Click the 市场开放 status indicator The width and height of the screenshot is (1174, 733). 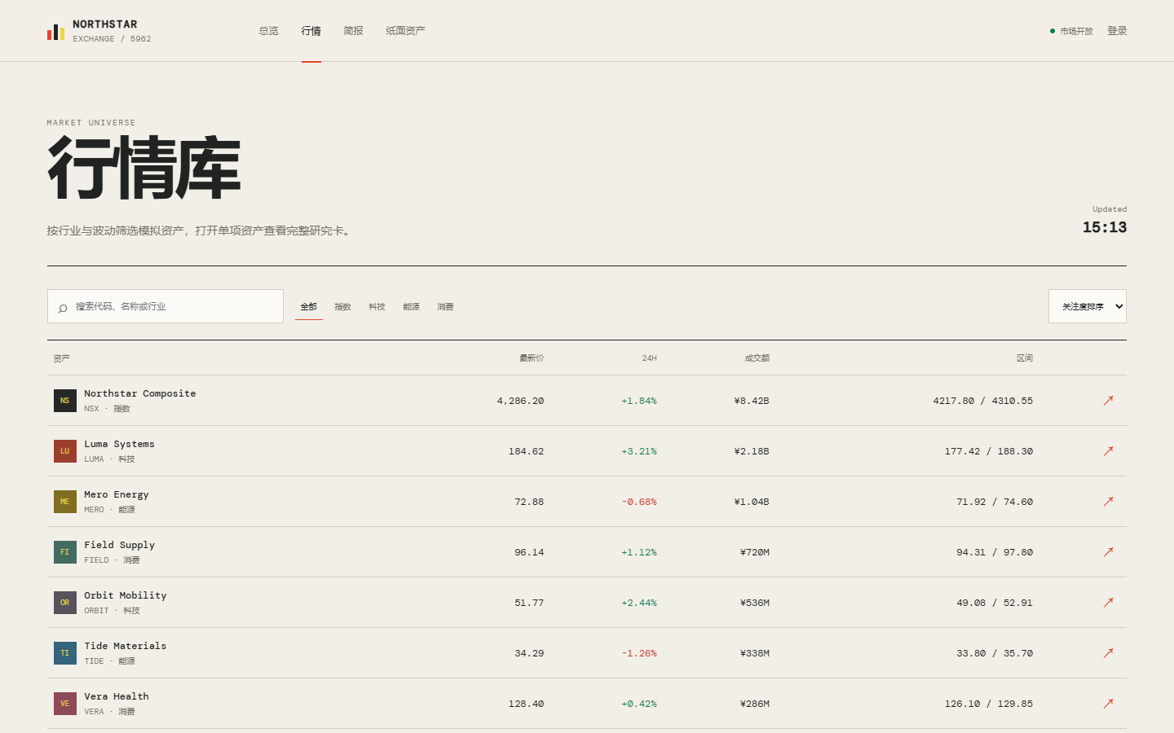[x=1071, y=31]
